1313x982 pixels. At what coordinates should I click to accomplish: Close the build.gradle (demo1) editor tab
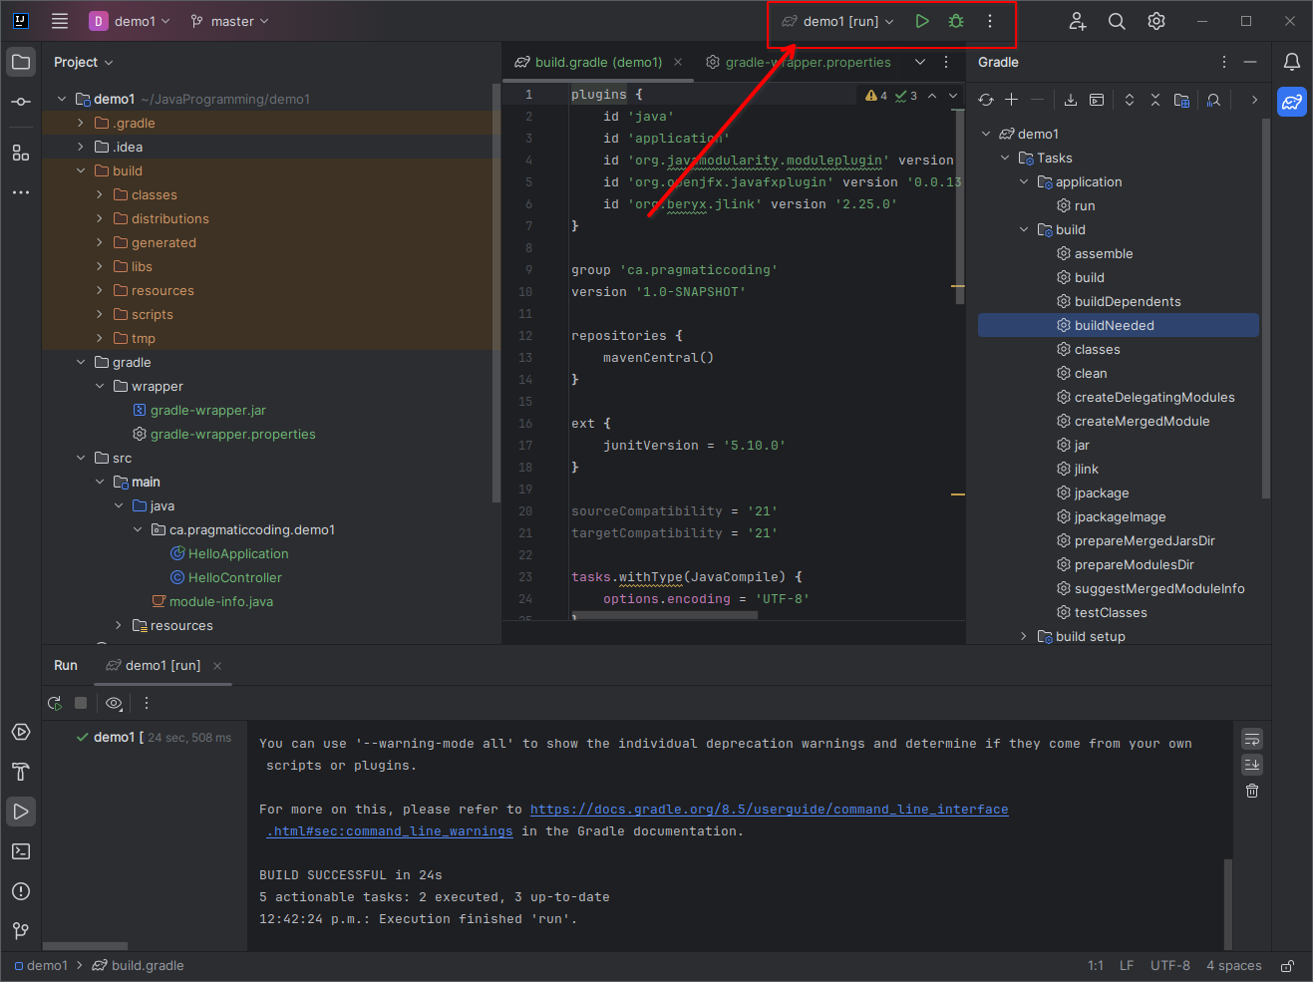click(x=678, y=62)
